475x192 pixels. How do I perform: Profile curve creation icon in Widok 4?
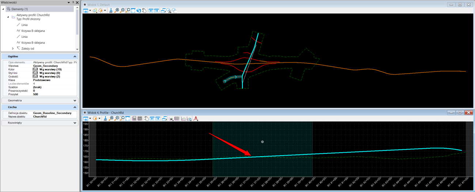[x=184, y=118]
